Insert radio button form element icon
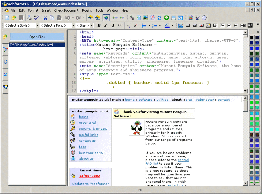The image size is (262, 194). [236, 25]
